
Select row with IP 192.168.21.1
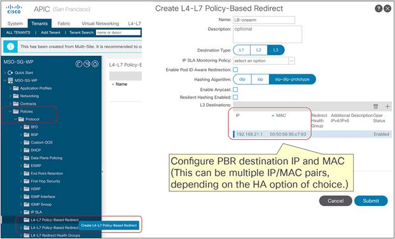click(x=312, y=134)
